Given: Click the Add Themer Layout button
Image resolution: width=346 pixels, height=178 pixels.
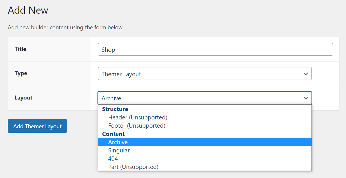Looking at the screenshot, I should pos(37,126).
